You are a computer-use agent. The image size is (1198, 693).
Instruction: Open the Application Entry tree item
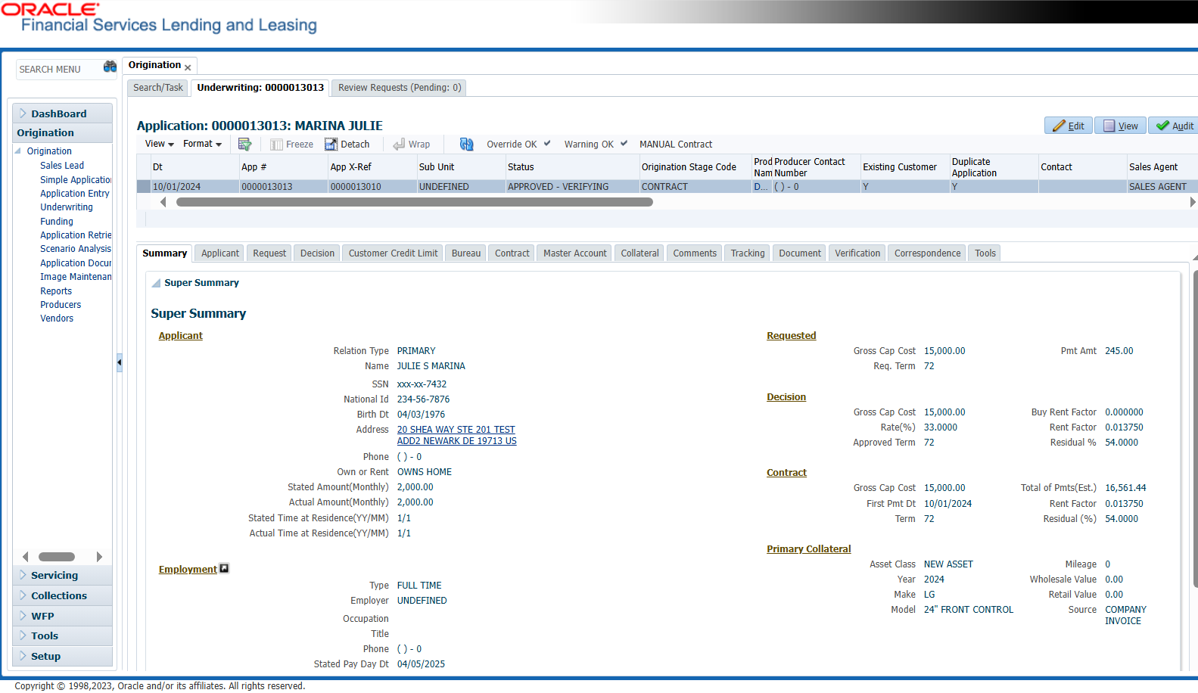tap(75, 193)
